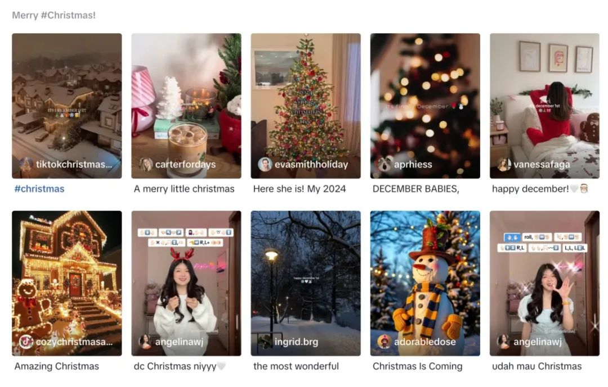Image resolution: width=608 pixels, height=387 pixels.
Task: Play the lit-up gingerbread house video
Action: pyautogui.click(x=66, y=283)
